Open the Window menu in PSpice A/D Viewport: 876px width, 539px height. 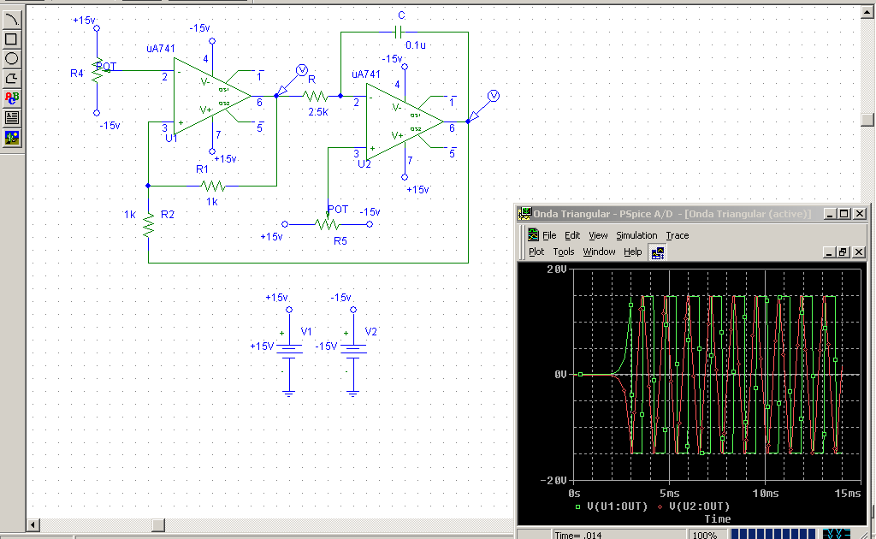[599, 252]
